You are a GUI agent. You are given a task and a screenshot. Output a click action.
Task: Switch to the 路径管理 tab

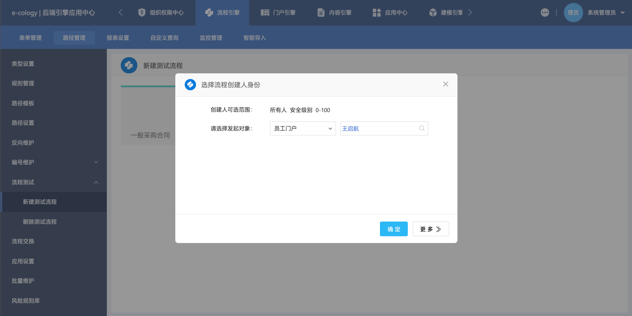click(x=74, y=38)
